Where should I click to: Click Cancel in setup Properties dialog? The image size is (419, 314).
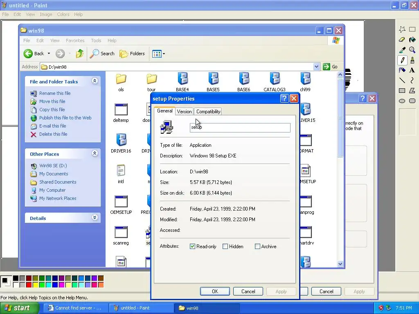[248, 291]
